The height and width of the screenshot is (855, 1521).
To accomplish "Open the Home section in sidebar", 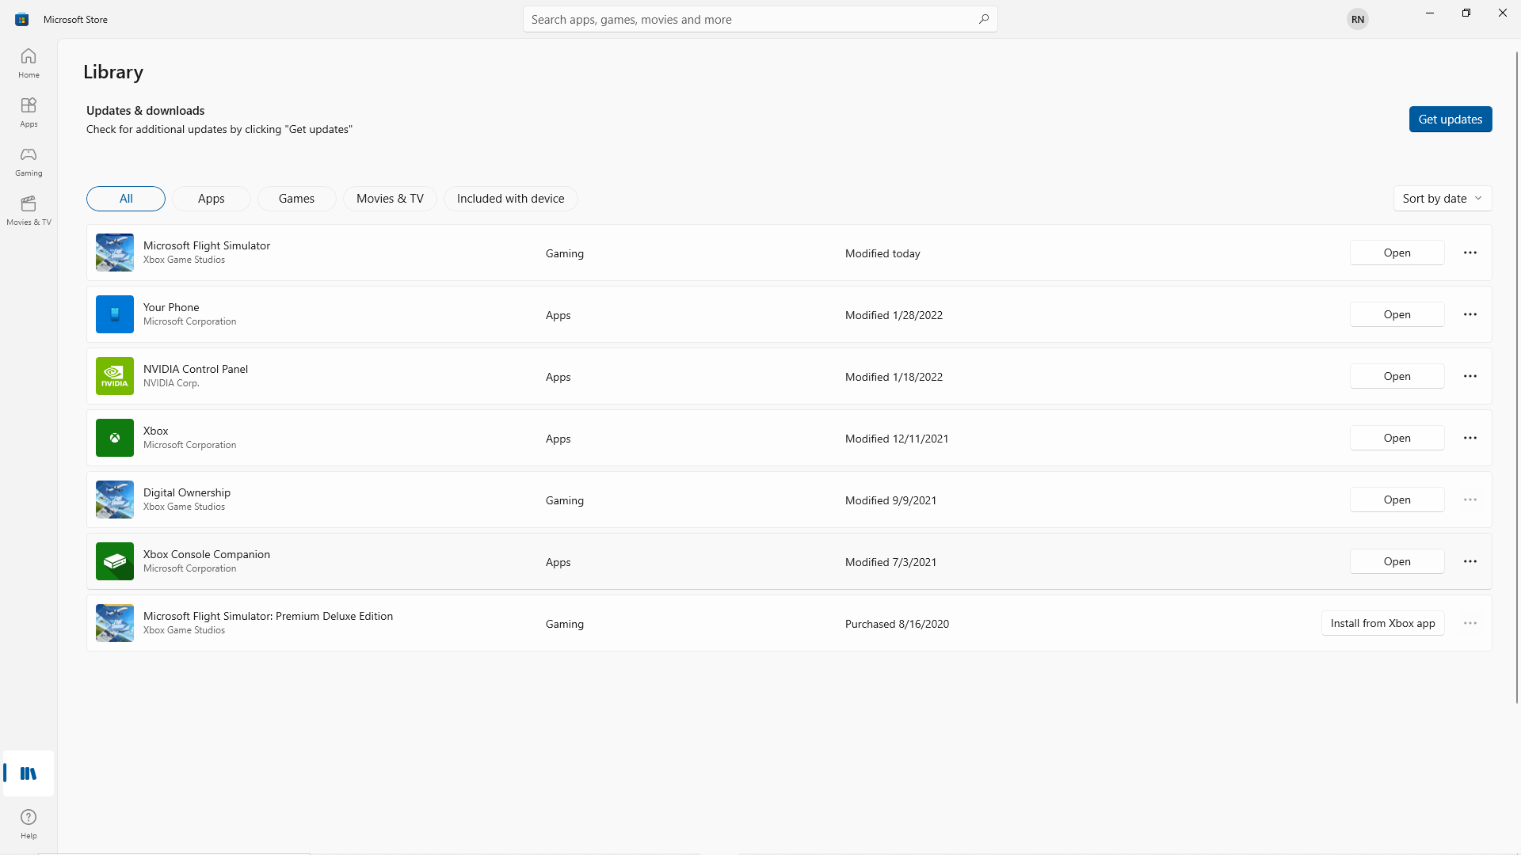I will (28, 63).
